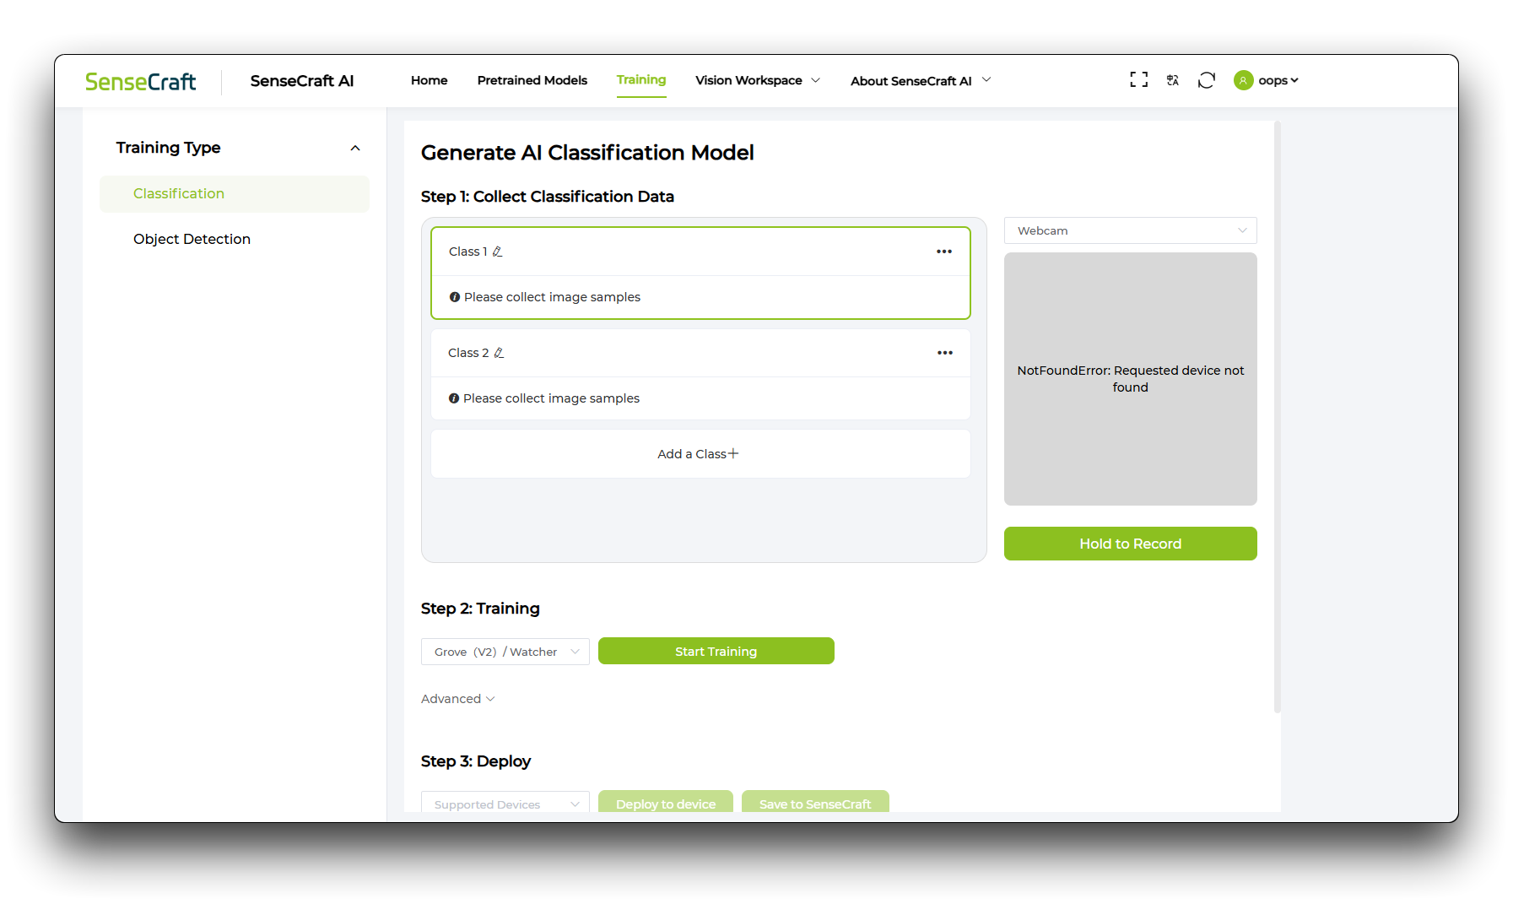Screen dimensions: 1513x904
Task: Click the refresh icon in header
Action: (x=1206, y=80)
